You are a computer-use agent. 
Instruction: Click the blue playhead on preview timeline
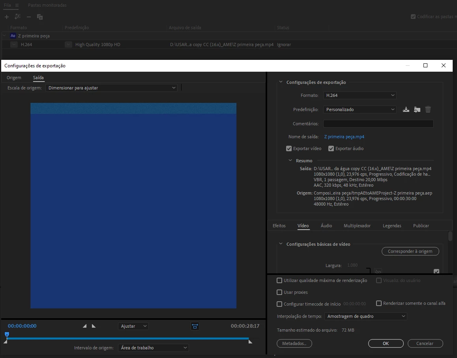[x=7, y=334]
